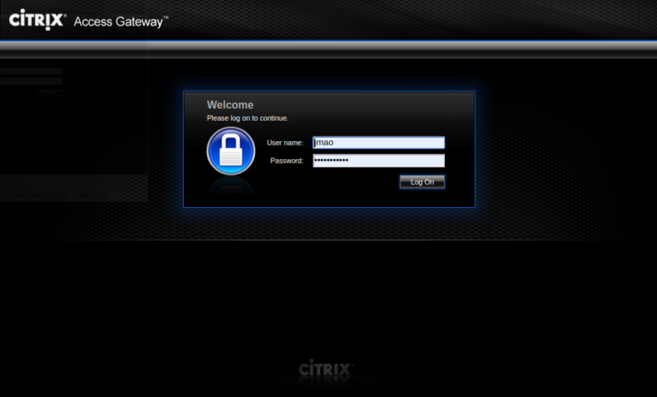The width and height of the screenshot is (657, 397).
Task: Toggle the faint Include Cursor checkbox
Action: [x=9, y=194]
